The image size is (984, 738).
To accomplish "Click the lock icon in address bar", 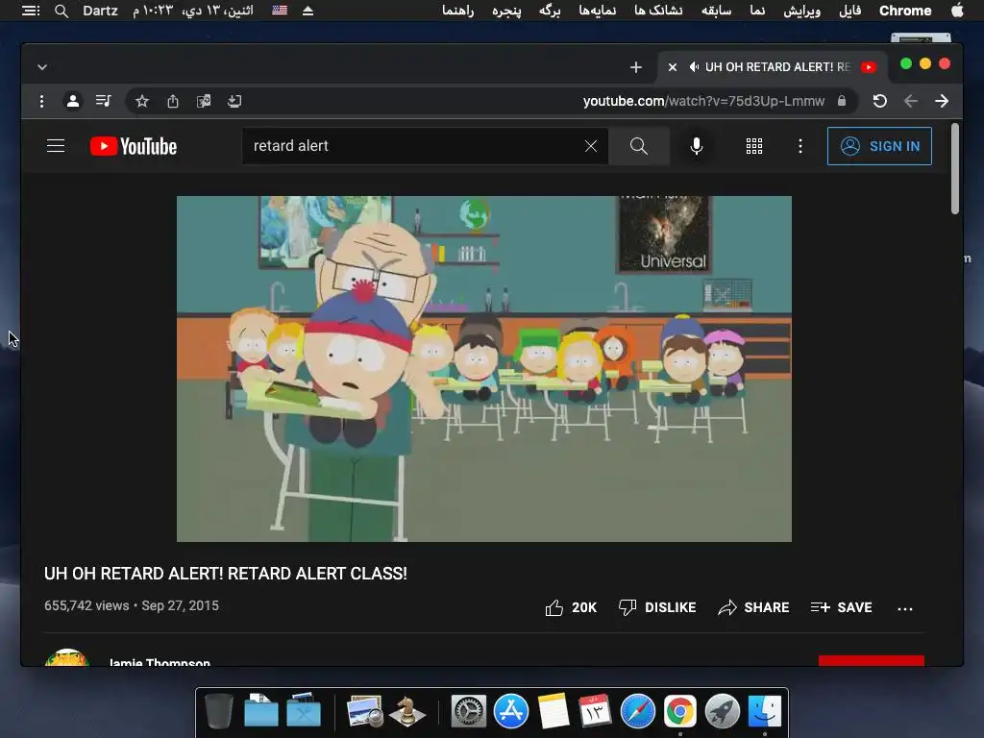I will tap(842, 101).
